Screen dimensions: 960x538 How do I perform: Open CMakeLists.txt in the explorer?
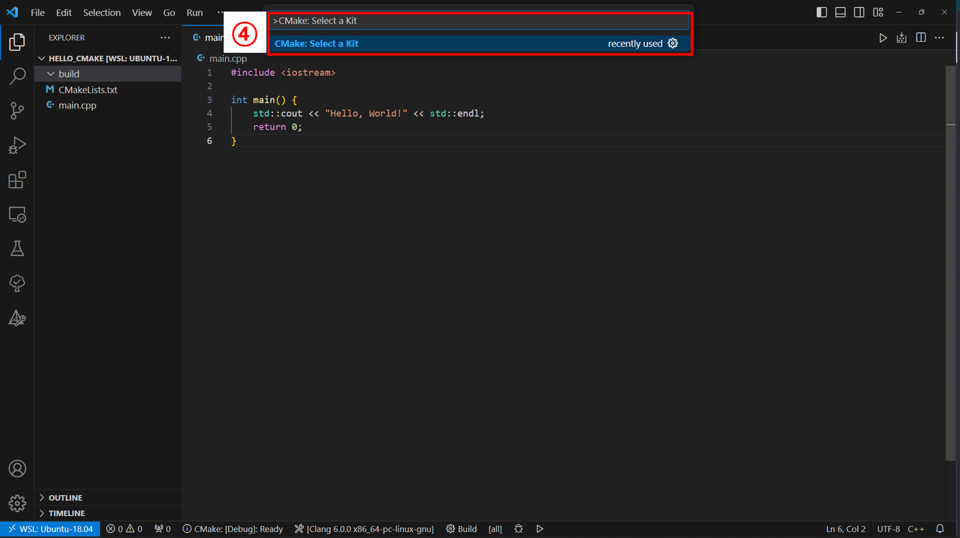coord(88,90)
